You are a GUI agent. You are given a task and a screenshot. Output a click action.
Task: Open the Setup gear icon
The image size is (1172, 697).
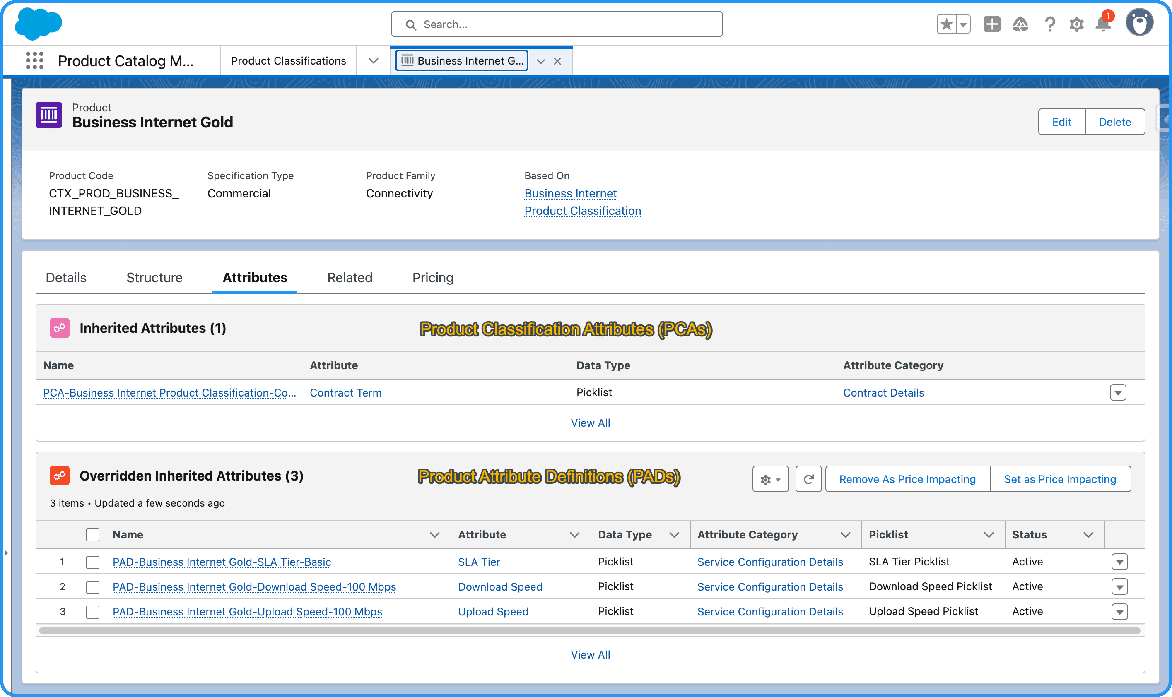[x=1076, y=24]
